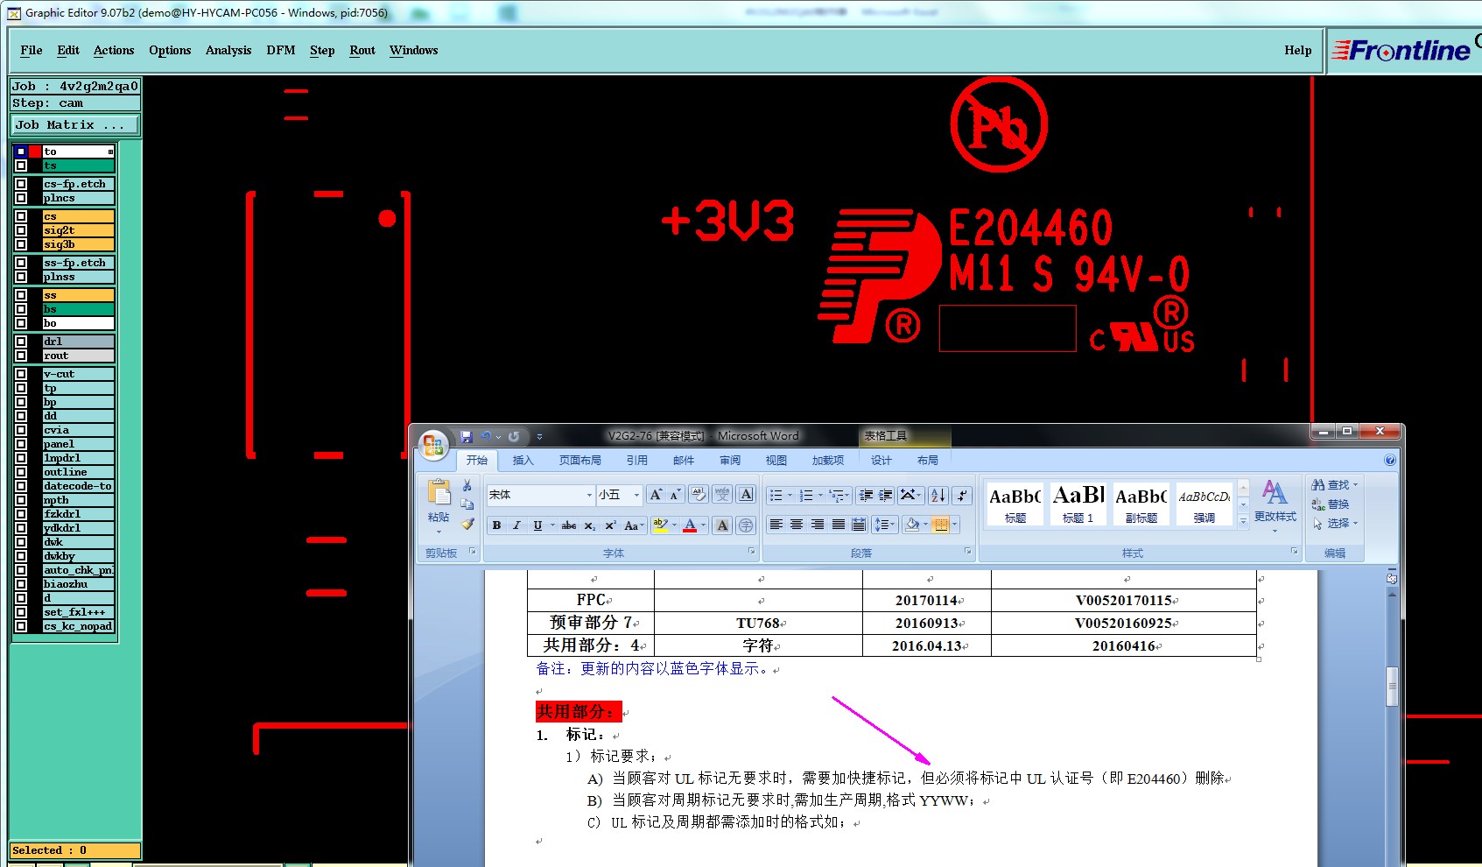The image size is (1482, 867).
Task: Open the Actions menu
Action: pyautogui.click(x=114, y=50)
